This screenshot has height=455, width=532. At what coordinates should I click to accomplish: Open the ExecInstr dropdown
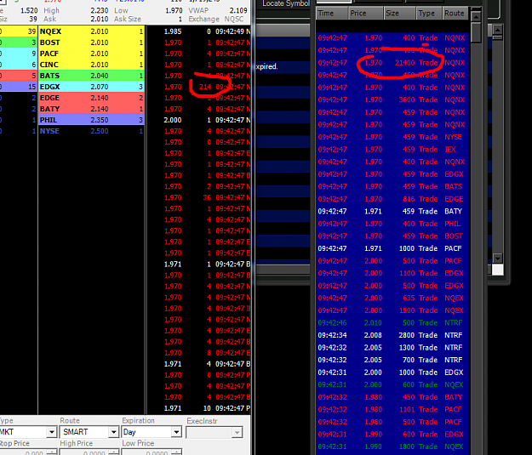[237, 432]
